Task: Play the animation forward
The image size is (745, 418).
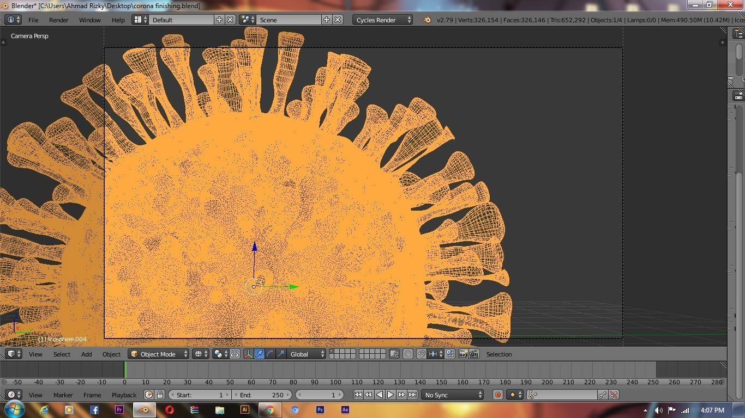Action: [390, 395]
